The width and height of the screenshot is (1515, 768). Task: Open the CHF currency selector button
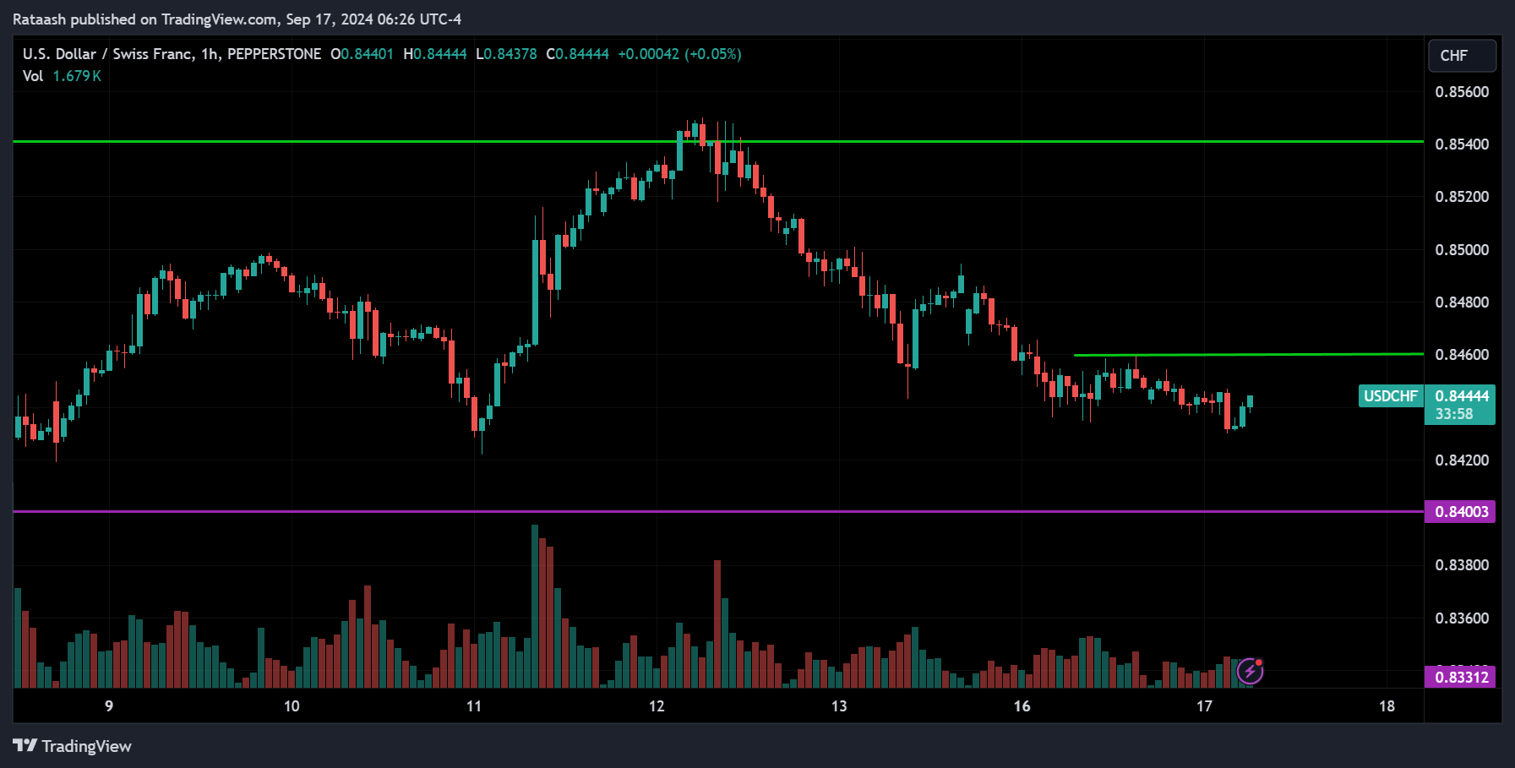(x=1462, y=56)
